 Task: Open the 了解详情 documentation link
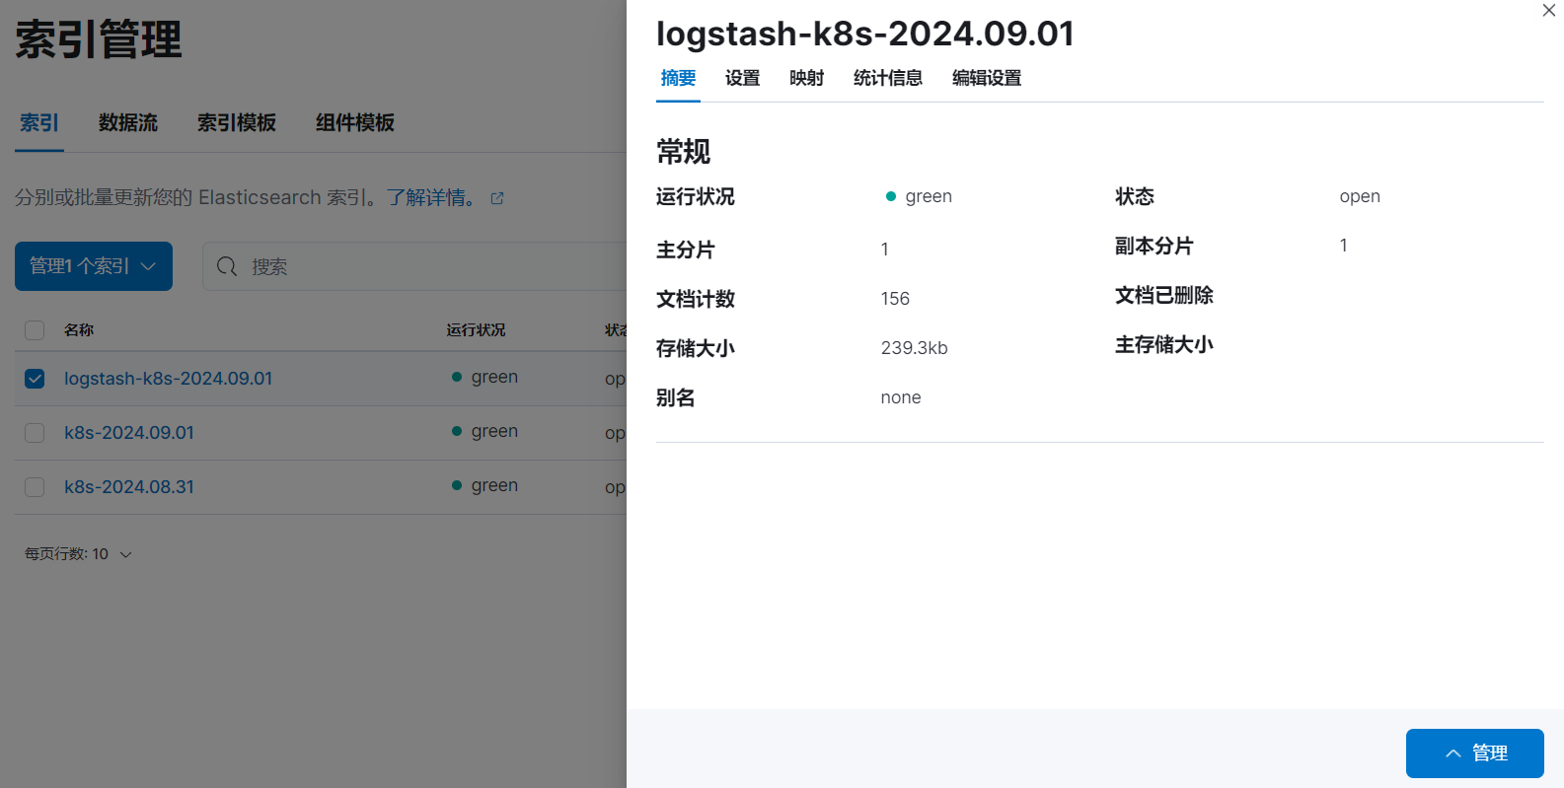tap(431, 197)
